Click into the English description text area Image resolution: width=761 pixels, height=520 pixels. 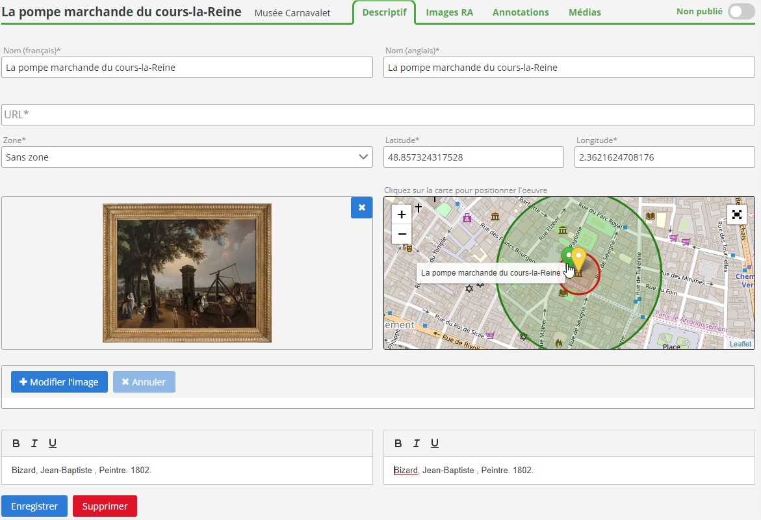569,471
